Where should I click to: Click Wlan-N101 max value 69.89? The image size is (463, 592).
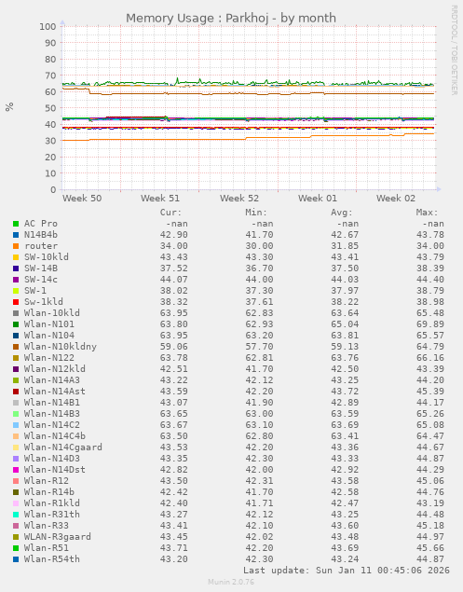[430, 324]
